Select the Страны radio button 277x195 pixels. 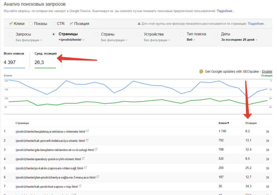(96, 34)
